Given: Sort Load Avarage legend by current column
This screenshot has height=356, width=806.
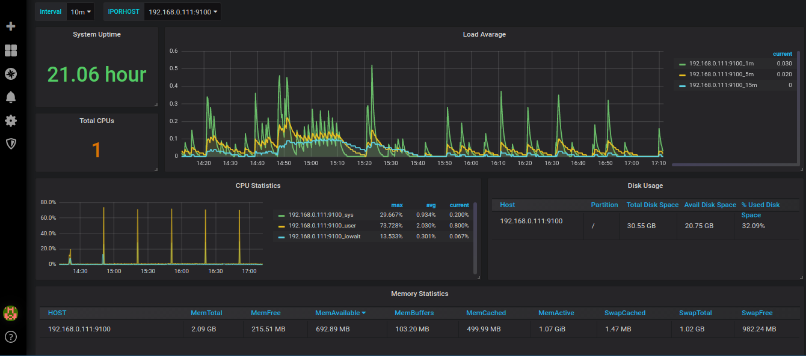Looking at the screenshot, I should coord(783,53).
